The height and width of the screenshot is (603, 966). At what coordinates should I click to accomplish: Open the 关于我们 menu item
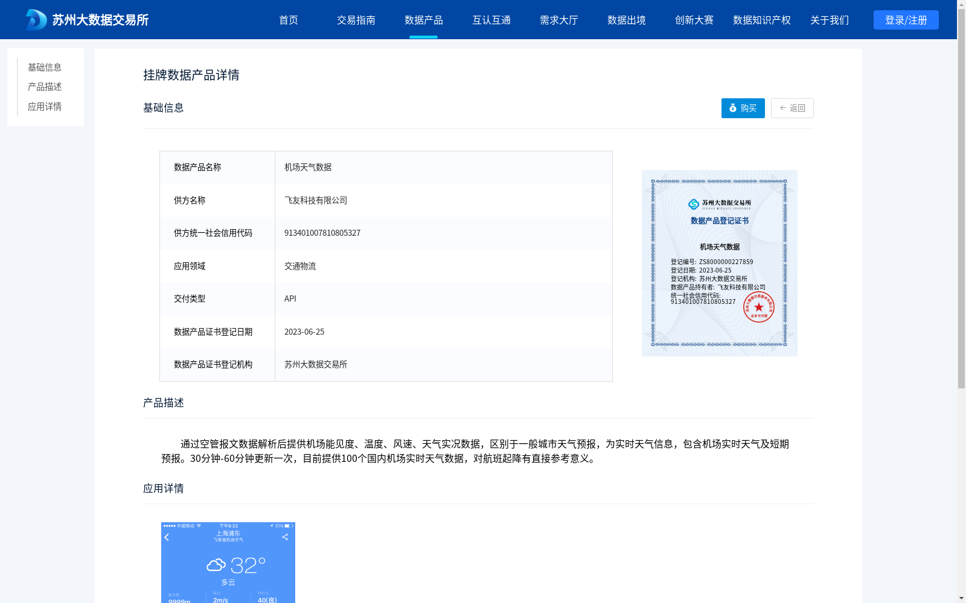[x=830, y=20]
